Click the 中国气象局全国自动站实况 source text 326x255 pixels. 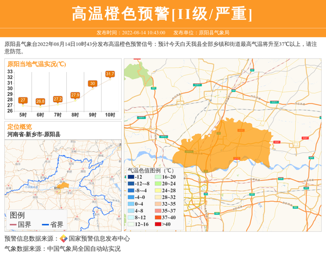tap(84, 249)
